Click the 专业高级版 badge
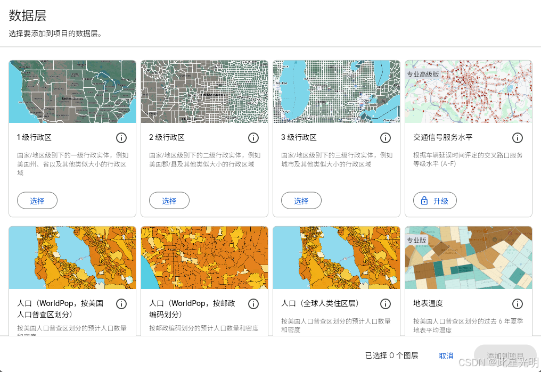The height and width of the screenshot is (372, 541). [423, 74]
